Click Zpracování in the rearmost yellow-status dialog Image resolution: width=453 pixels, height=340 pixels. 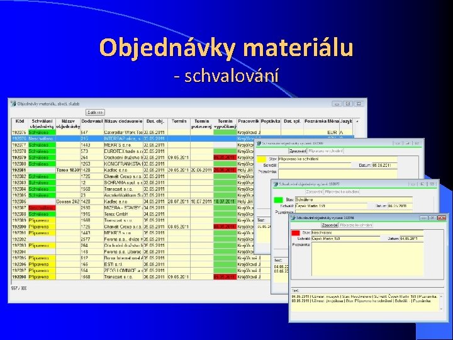[298, 151]
